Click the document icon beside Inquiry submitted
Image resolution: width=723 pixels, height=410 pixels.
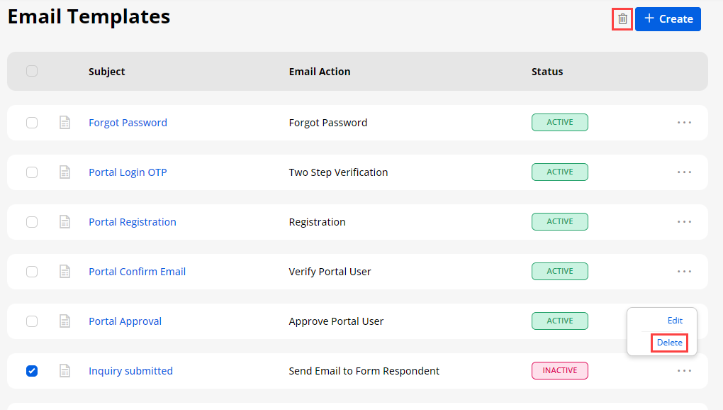pyautogui.click(x=65, y=371)
